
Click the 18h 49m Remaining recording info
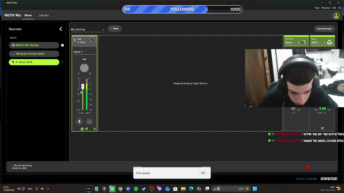click(x=22, y=166)
